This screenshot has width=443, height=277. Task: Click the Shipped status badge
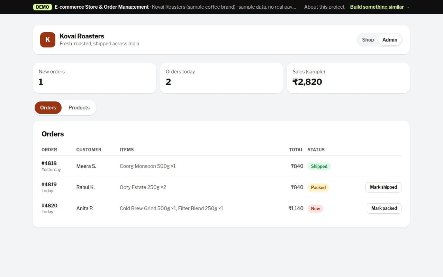click(319, 166)
